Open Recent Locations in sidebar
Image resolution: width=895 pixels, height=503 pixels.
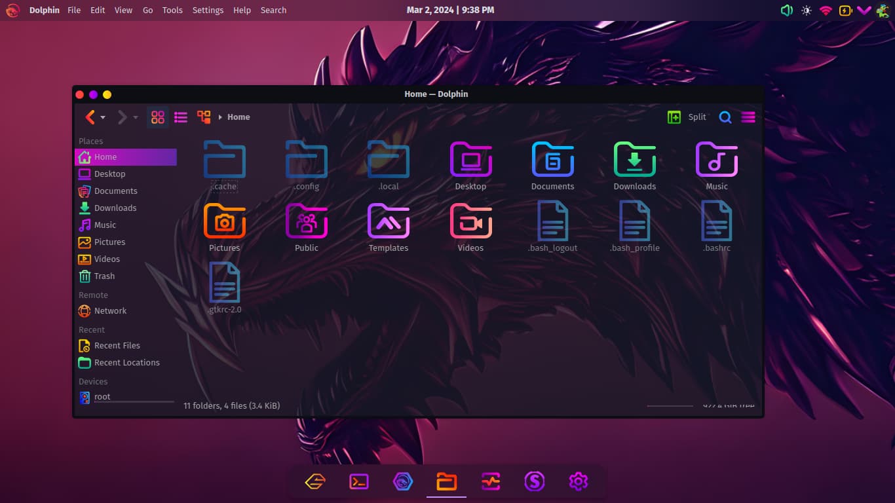point(126,363)
